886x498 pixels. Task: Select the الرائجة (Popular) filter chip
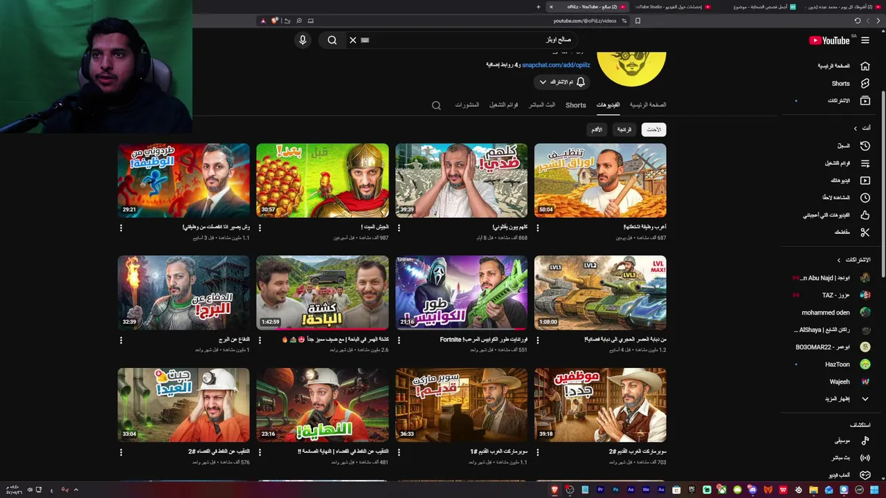624,129
